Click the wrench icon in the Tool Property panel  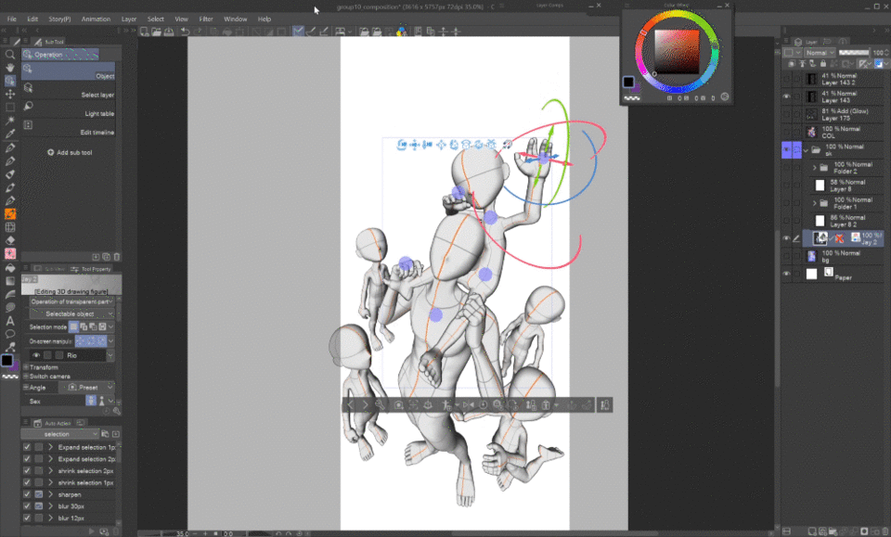pyautogui.click(x=117, y=411)
